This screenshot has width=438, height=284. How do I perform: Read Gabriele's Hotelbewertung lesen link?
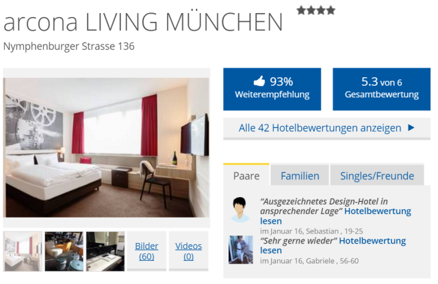(333, 246)
